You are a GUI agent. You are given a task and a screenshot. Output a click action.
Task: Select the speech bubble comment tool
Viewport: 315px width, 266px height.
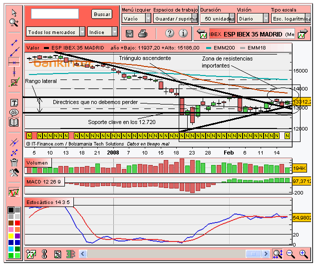[x=14, y=112]
